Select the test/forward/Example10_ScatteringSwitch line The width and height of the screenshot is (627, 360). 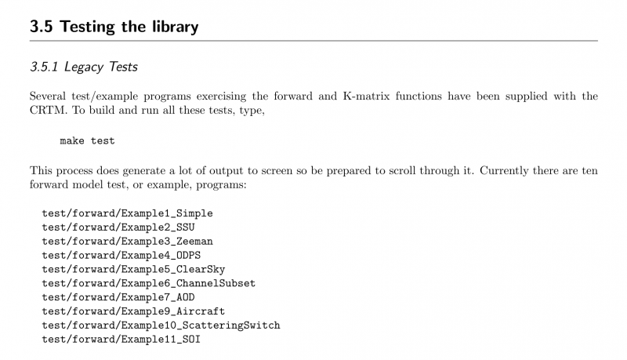click(161, 325)
